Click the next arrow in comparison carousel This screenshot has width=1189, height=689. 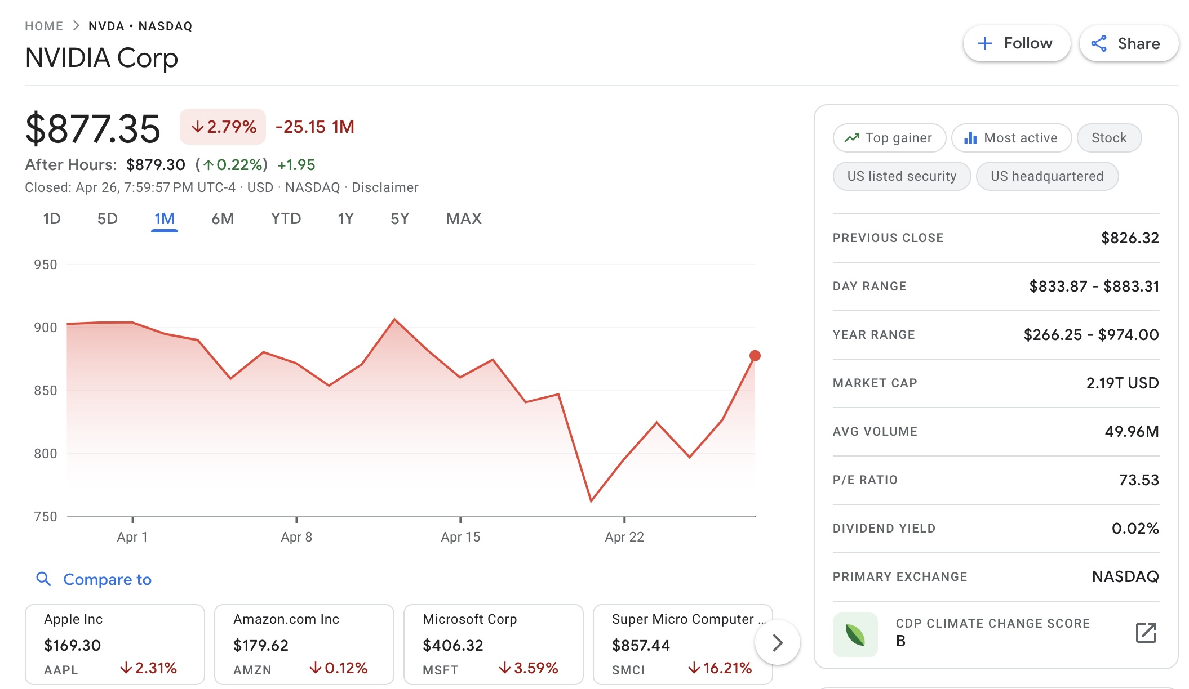[778, 642]
